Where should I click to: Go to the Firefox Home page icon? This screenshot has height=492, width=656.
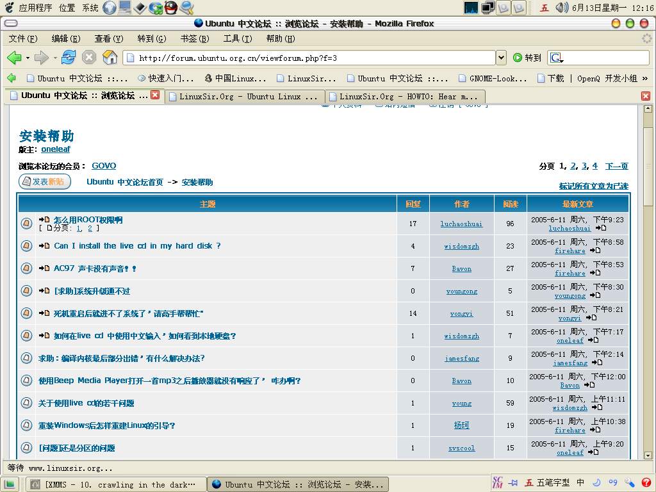tap(110, 57)
